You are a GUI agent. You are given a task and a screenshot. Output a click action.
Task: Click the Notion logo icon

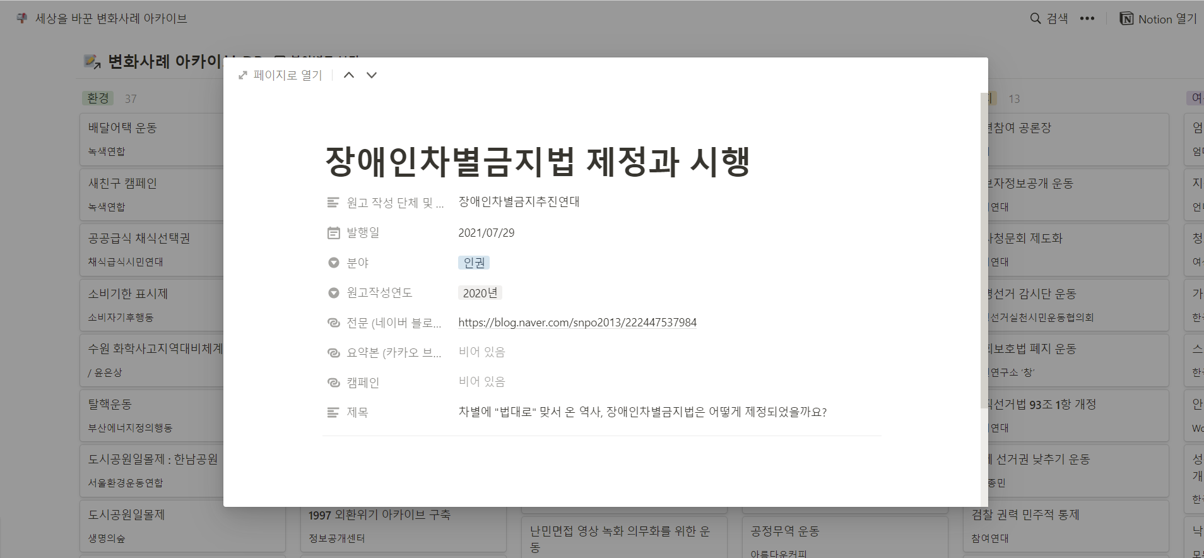click(1126, 19)
